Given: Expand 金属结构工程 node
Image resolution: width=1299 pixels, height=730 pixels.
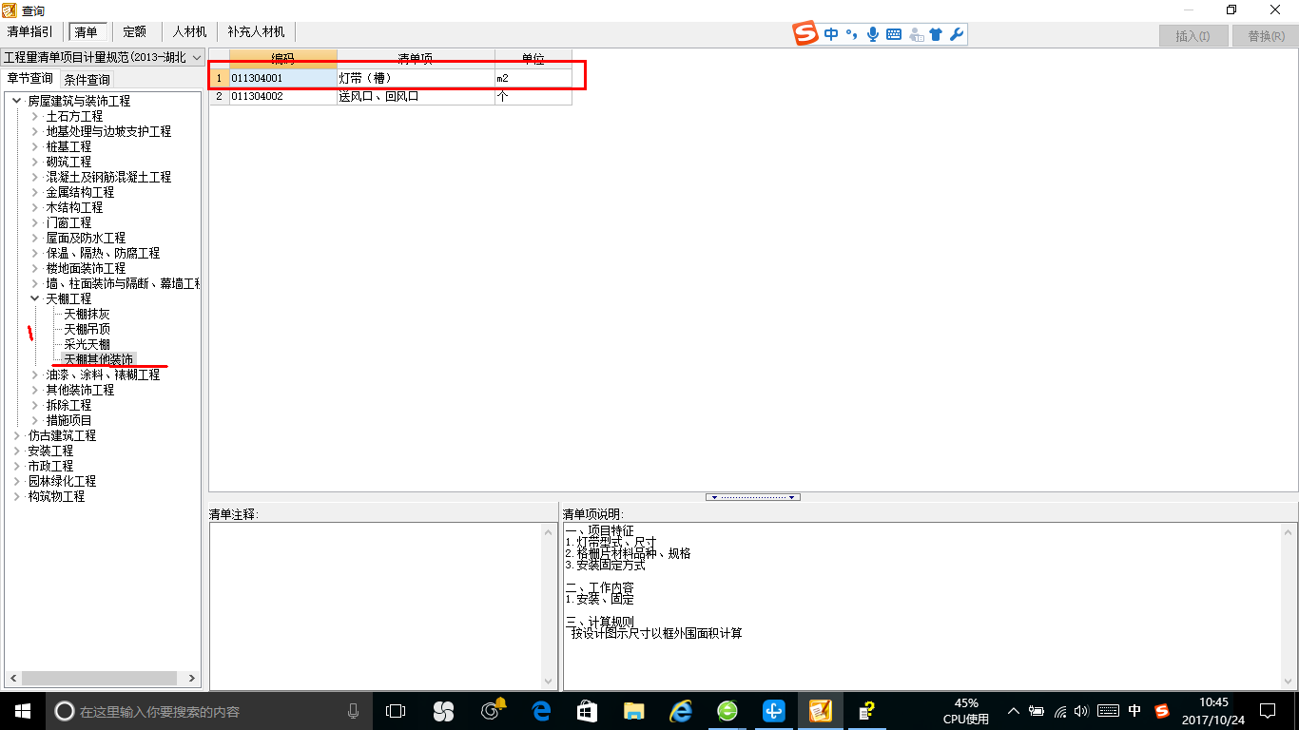Looking at the screenshot, I should 35,192.
